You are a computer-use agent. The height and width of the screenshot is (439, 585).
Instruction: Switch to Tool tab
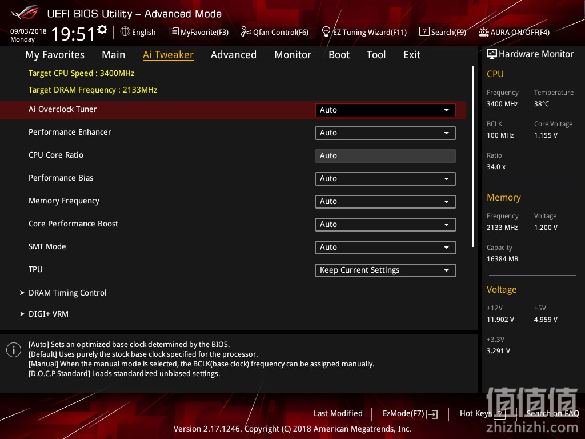coord(376,55)
